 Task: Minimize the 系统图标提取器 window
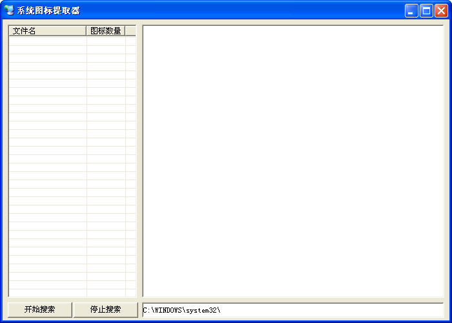[411, 11]
